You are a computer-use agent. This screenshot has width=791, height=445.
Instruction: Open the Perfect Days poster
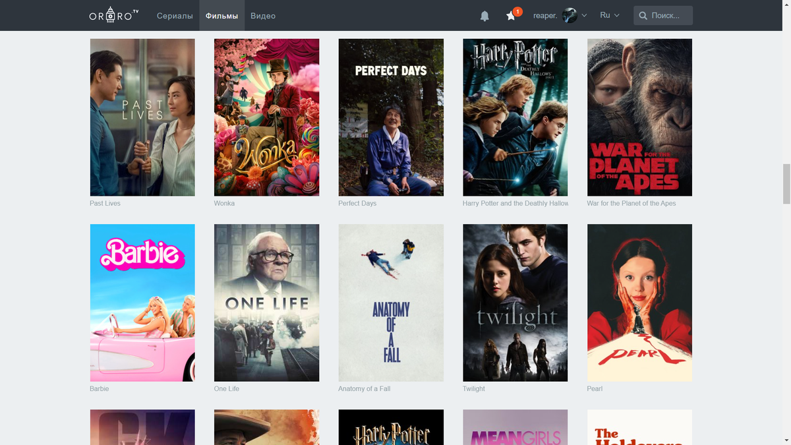tap(391, 117)
